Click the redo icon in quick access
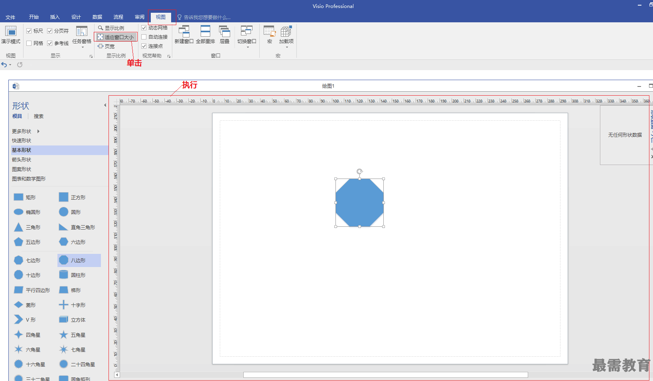This screenshot has width=653, height=381. click(x=20, y=65)
